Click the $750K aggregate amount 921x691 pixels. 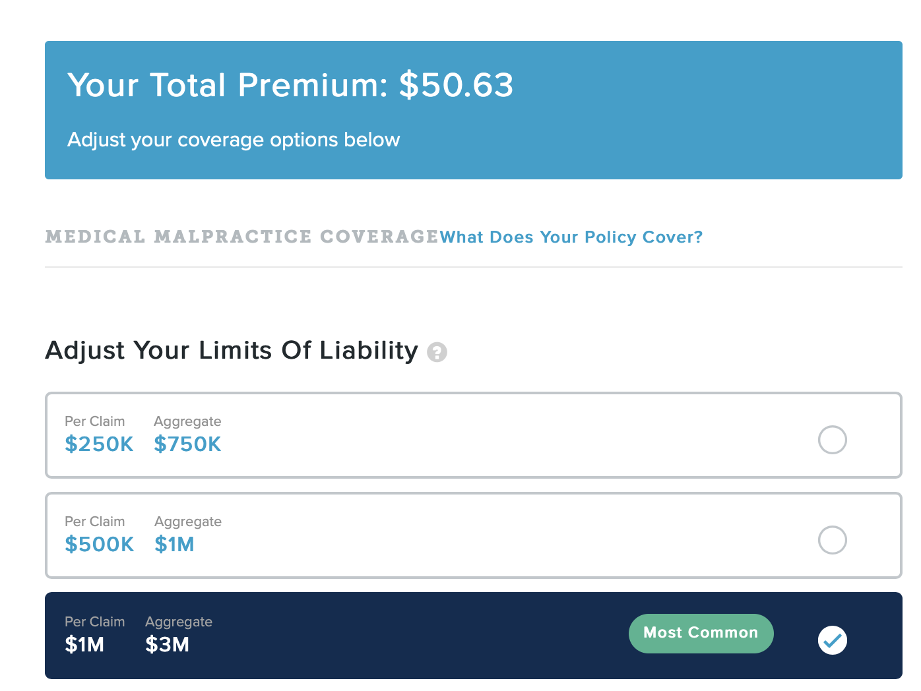pyautogui.click(x=187, y=444)
